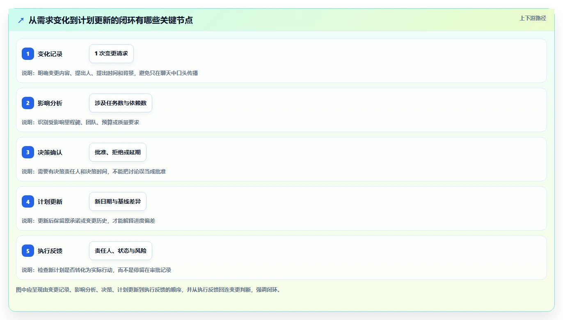Click the footer note starting 图中应呈现由变更记录
The width and height of the screenshot is (563, 320).
[x=148, y=290]
